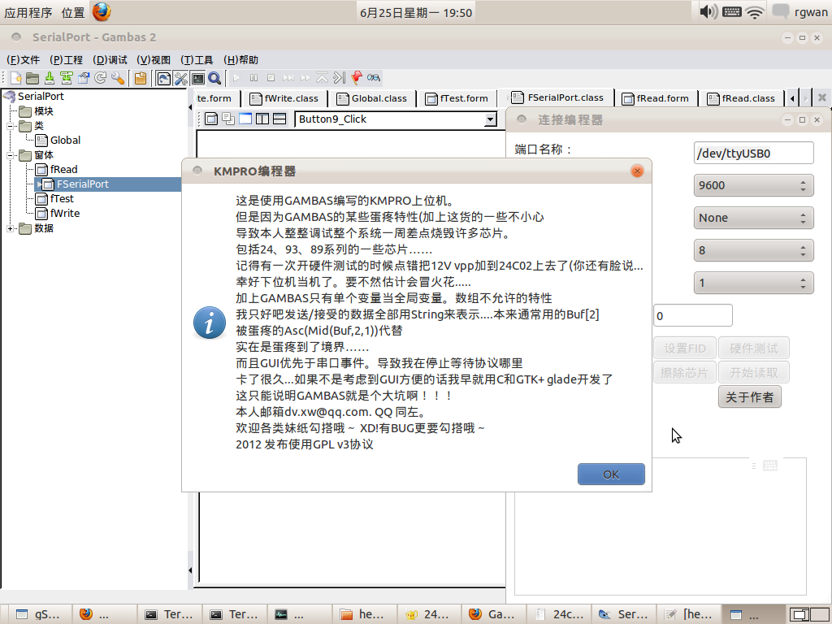The height and width of the screenshot is (624, 832).
Task: Click the lower splitter arrow beside editor
Action: point(190,570)
